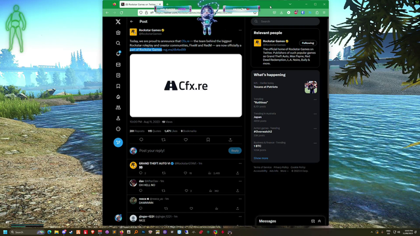Open more options for Japan trend

tap(315, 114)
